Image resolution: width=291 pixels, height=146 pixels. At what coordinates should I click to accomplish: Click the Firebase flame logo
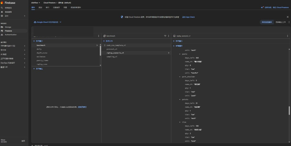click(2, 3)
